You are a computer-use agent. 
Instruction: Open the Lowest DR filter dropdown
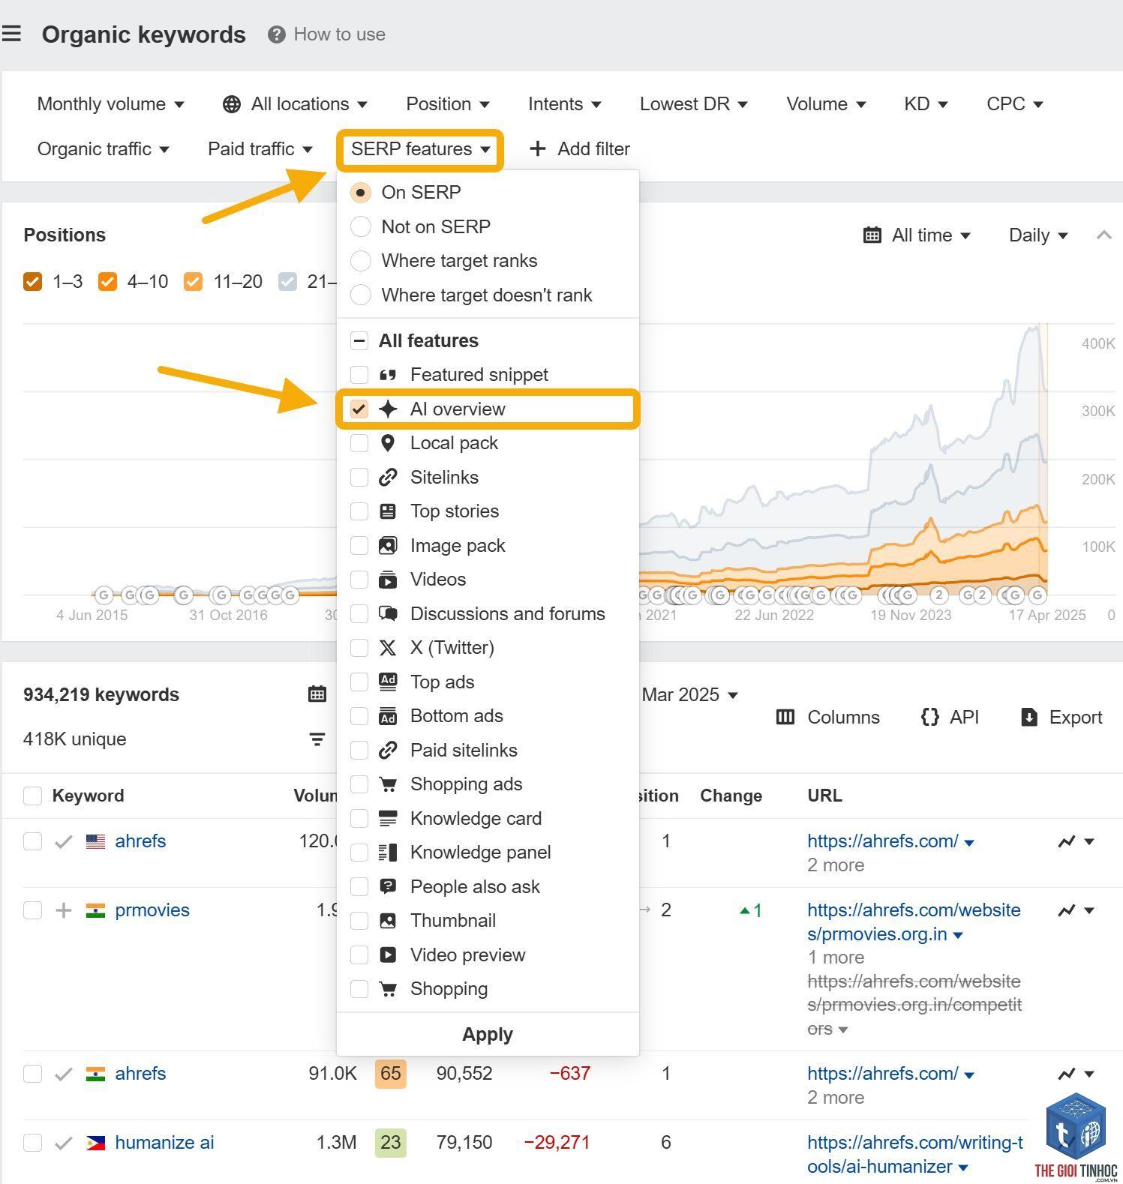[x=693, y=104]
